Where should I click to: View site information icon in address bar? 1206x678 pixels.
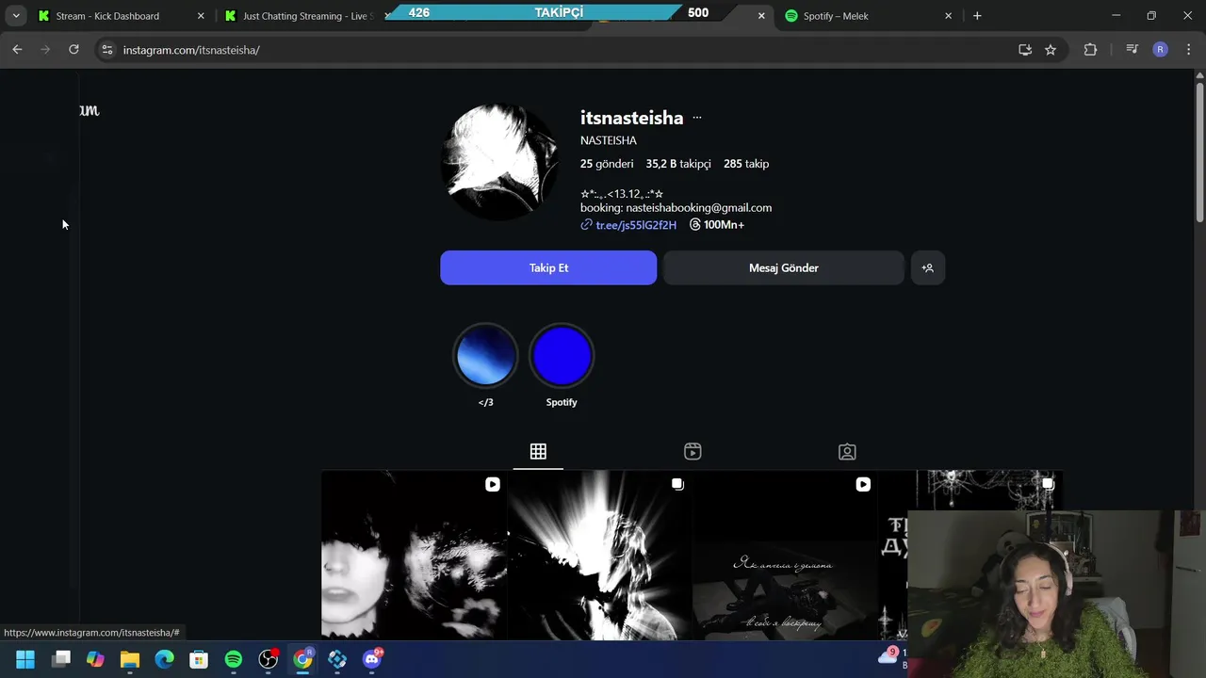(106, 50)
